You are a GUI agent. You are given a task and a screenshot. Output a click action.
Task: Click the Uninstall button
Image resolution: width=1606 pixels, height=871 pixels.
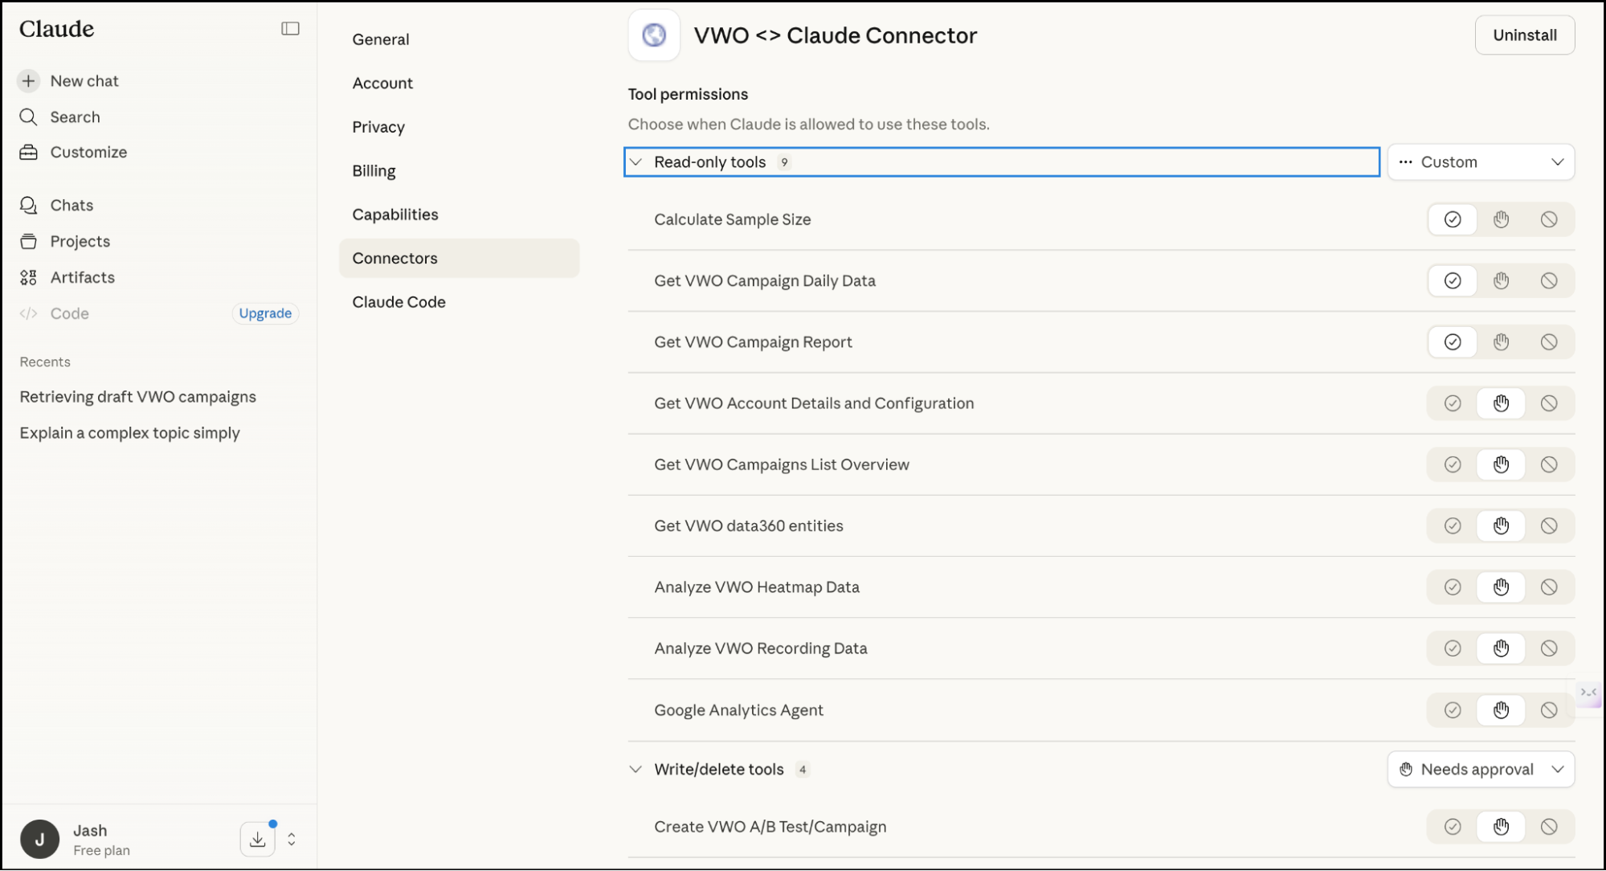coord(1524,35)
